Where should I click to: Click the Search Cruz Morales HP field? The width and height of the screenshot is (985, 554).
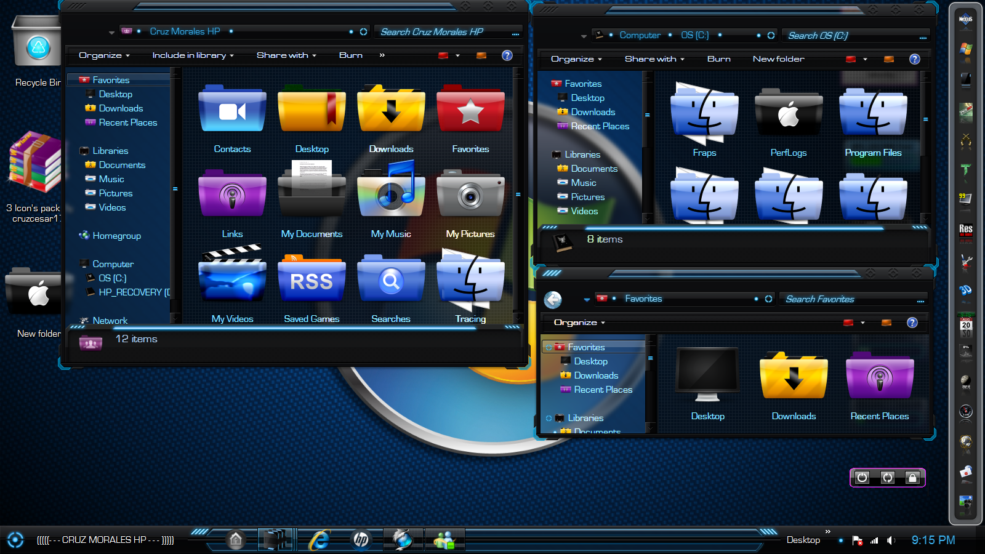(446, 31)
